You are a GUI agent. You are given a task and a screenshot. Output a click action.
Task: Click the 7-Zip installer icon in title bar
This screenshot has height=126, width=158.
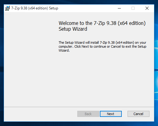tap(7, 8)
